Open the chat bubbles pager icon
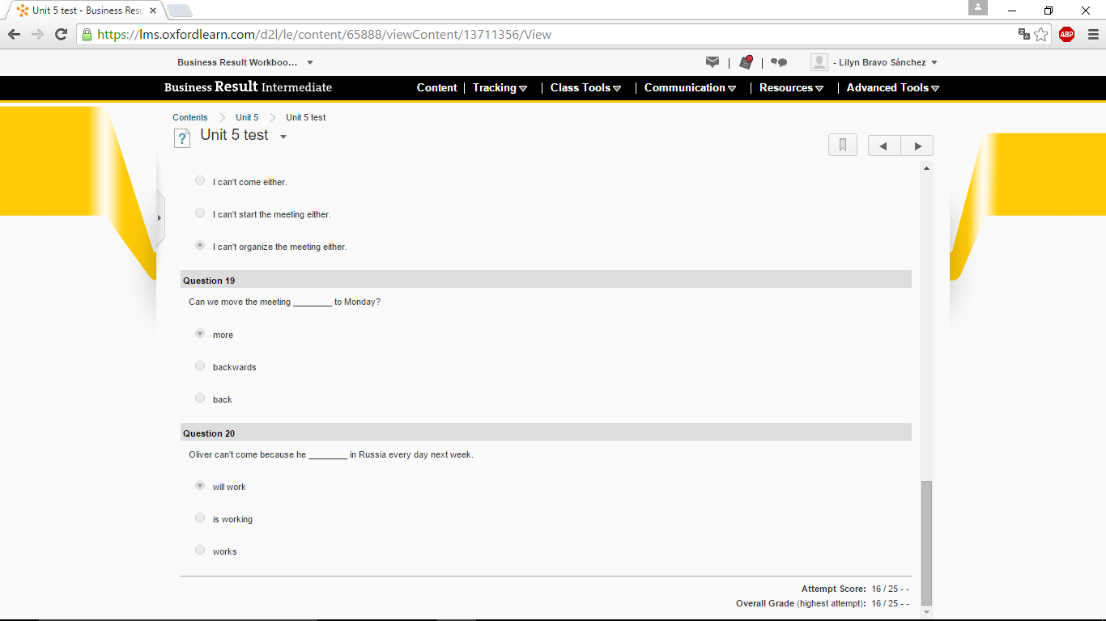The height and width of the screenshot is (621, 1106). (x=779, y=62)
